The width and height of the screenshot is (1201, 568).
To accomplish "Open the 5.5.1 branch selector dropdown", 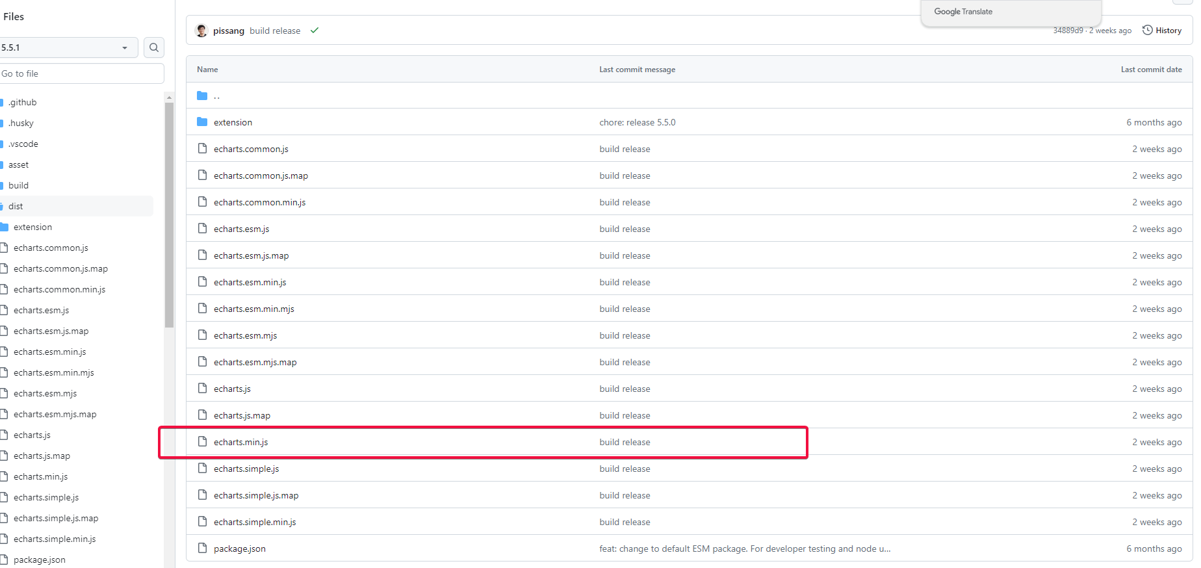I will pyautogui.click(x=68, y=47).
